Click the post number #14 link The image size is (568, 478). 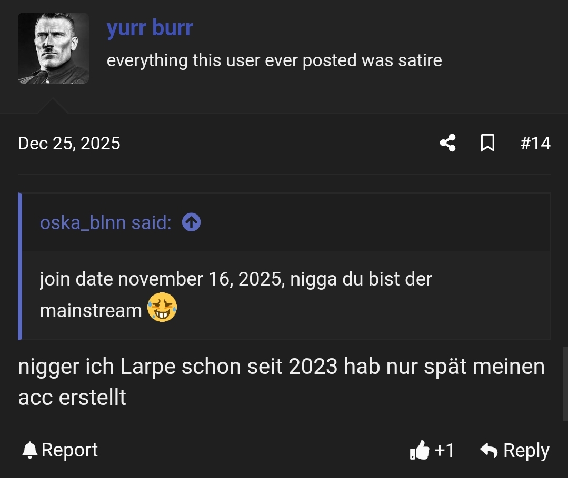[x=535, y=143]
